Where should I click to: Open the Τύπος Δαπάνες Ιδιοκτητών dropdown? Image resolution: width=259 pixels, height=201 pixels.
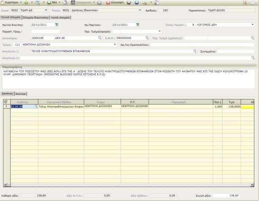coord(140,10)
